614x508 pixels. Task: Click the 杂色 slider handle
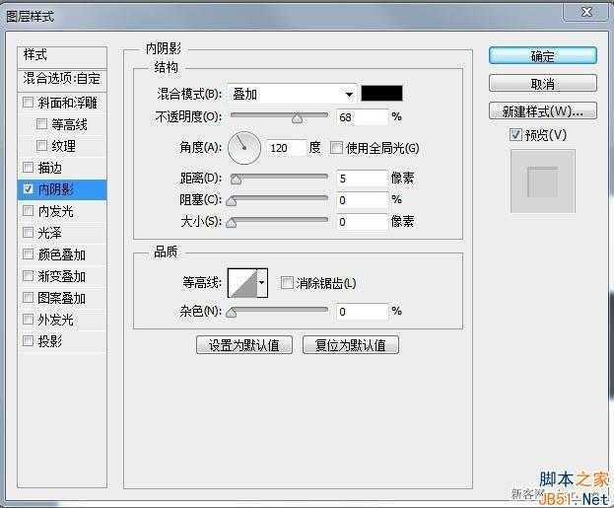232,313
